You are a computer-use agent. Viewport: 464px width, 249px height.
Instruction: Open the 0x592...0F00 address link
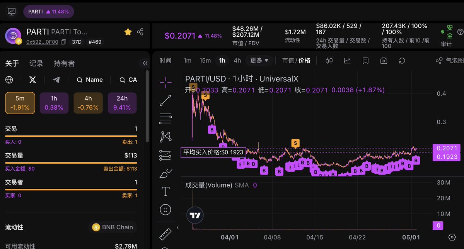[42, 42]
